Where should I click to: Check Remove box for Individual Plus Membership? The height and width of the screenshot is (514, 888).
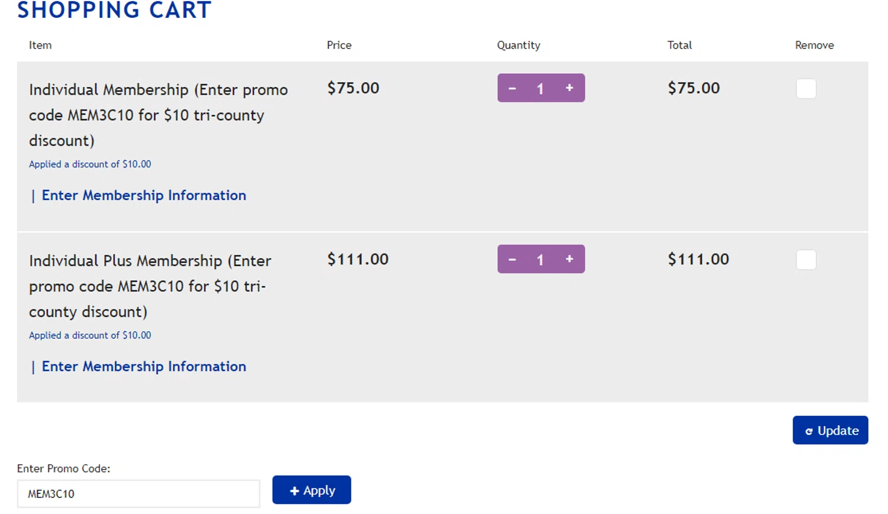[806, 260]
